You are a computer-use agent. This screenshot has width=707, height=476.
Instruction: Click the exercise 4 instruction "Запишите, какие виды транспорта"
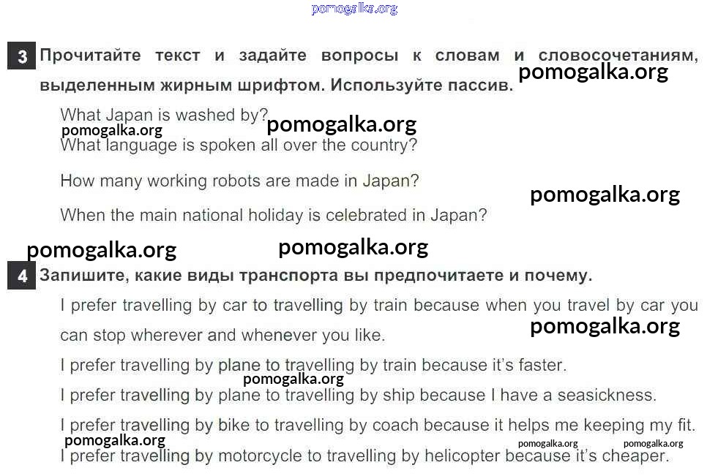(315, 276)
